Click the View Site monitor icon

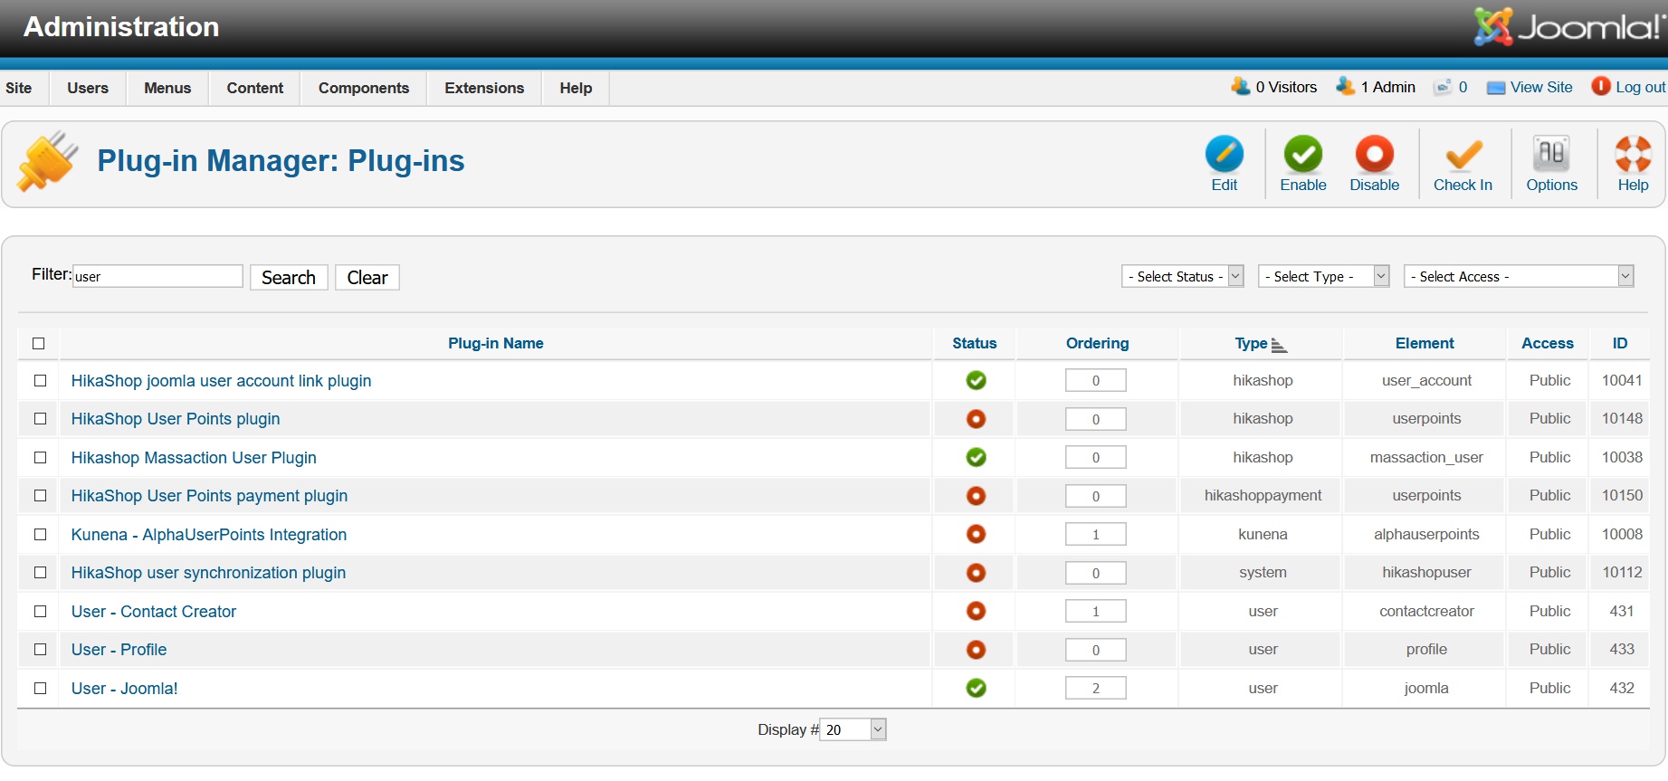click(1496, 88)
